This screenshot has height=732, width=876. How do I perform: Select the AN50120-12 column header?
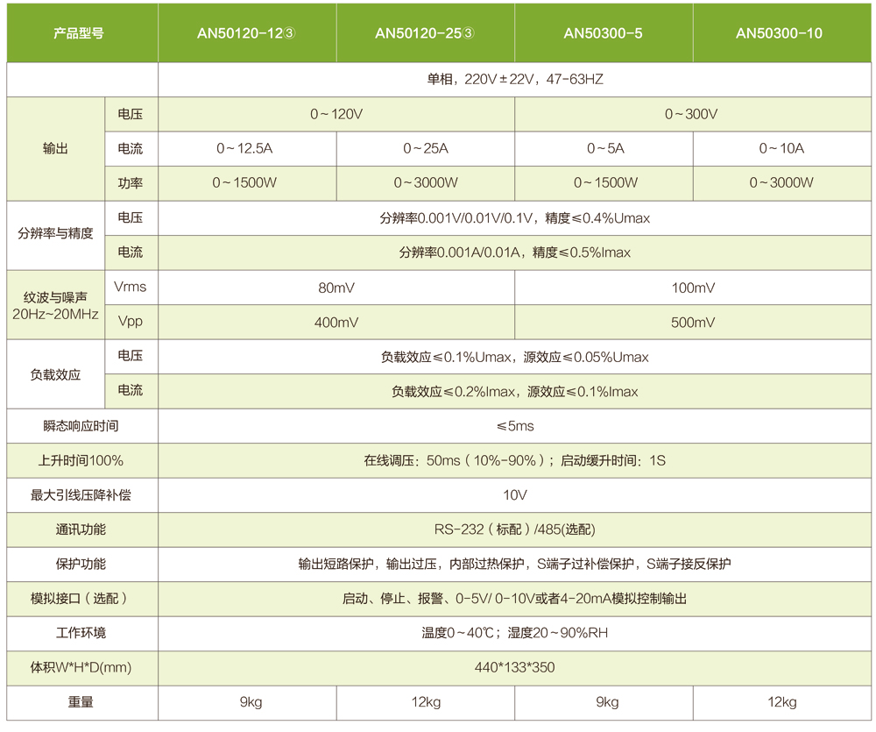point(246,33)
